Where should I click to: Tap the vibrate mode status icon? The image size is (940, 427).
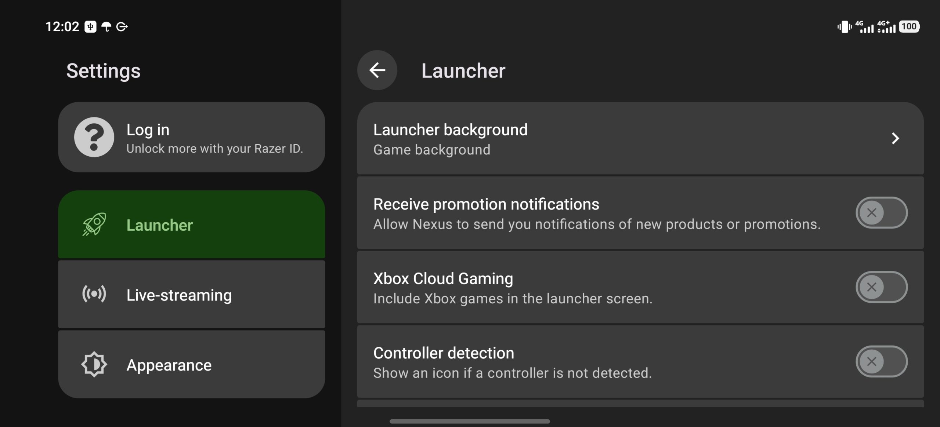[x=845, y=27]
